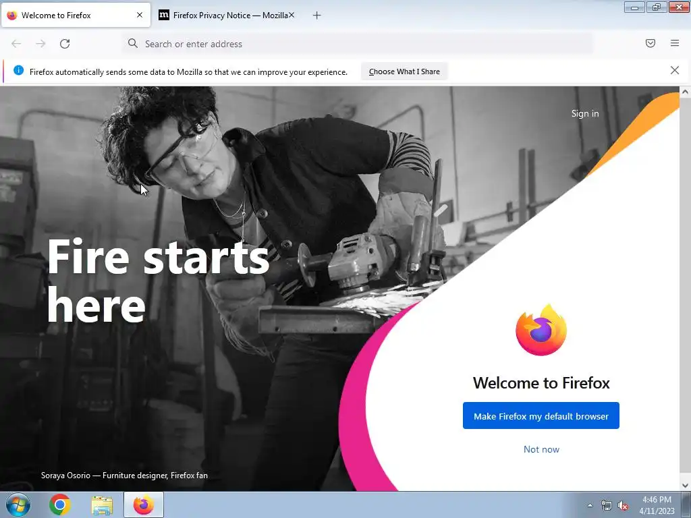Click the forward arrow navigation icon

(40, 44)
